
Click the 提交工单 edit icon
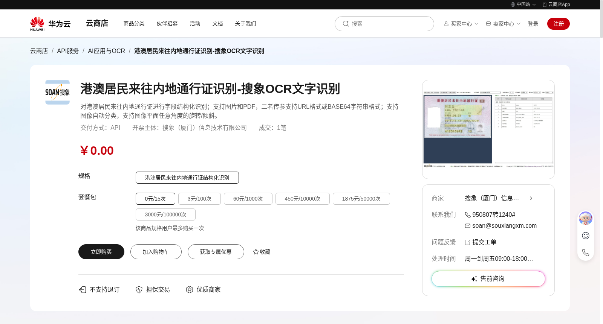point(468,242)
